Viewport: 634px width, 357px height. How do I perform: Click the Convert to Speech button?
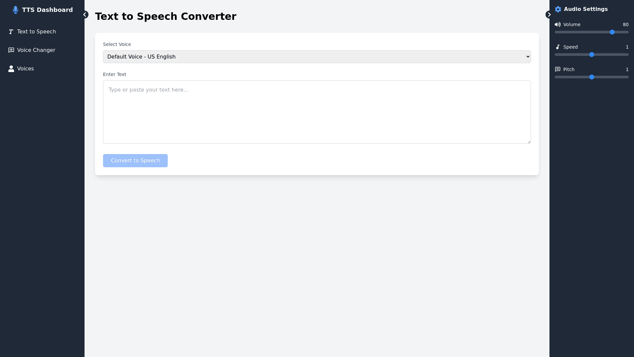coord(135,160)
